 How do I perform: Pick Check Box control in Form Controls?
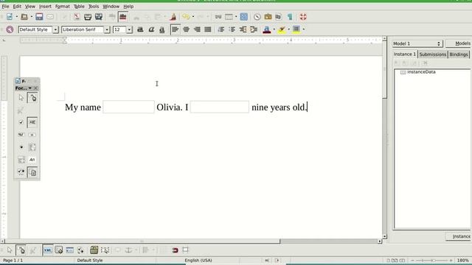point(21,122)
